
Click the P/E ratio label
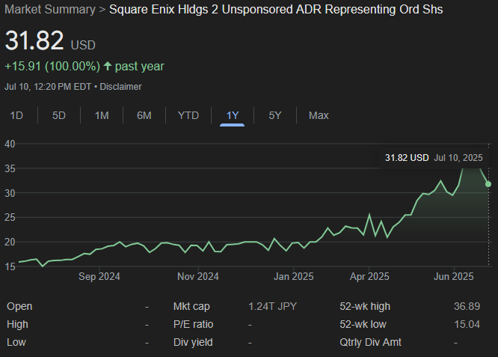[193, 324]
